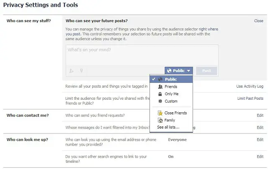Image resolution: width=268 pixels, height=169 pixels.
Task: Edit email or phone lookup setting
Action: point(260,140)
